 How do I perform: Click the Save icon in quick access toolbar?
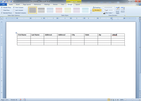4,1
